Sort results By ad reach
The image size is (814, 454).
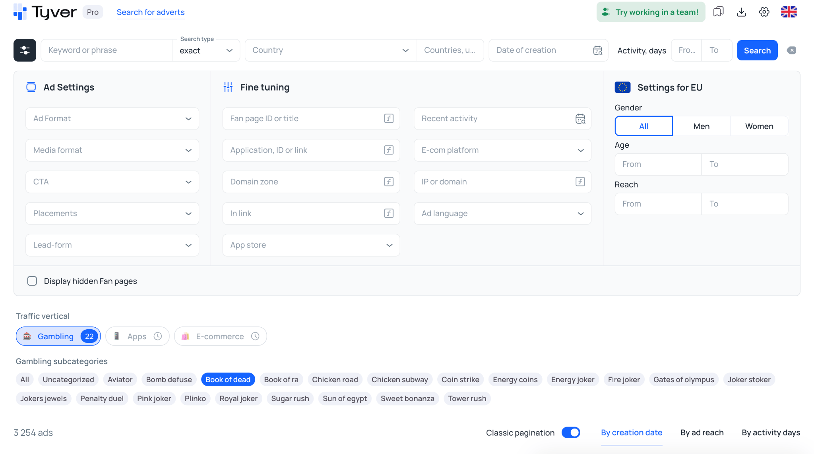tap(702, 433)
